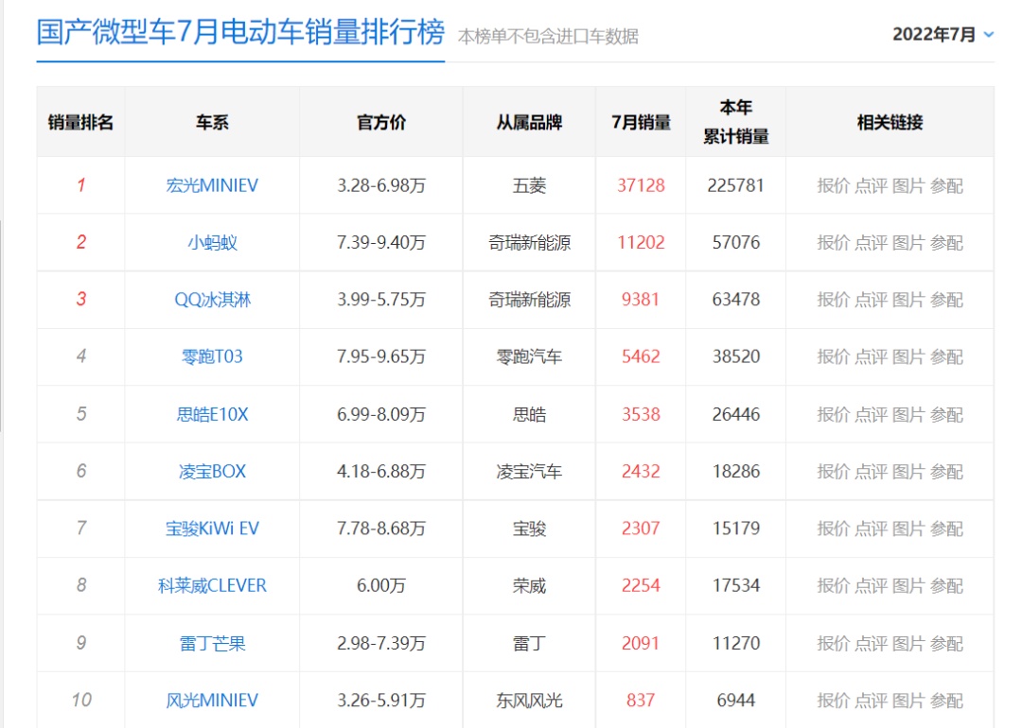Click the 国产微型车7月电动车销量排行榜 title

(x=240, y=32)
